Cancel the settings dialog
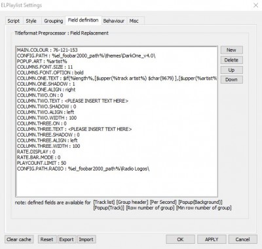Image resolution: width=262 pixels, height=249 pixels. coord(242,239)
